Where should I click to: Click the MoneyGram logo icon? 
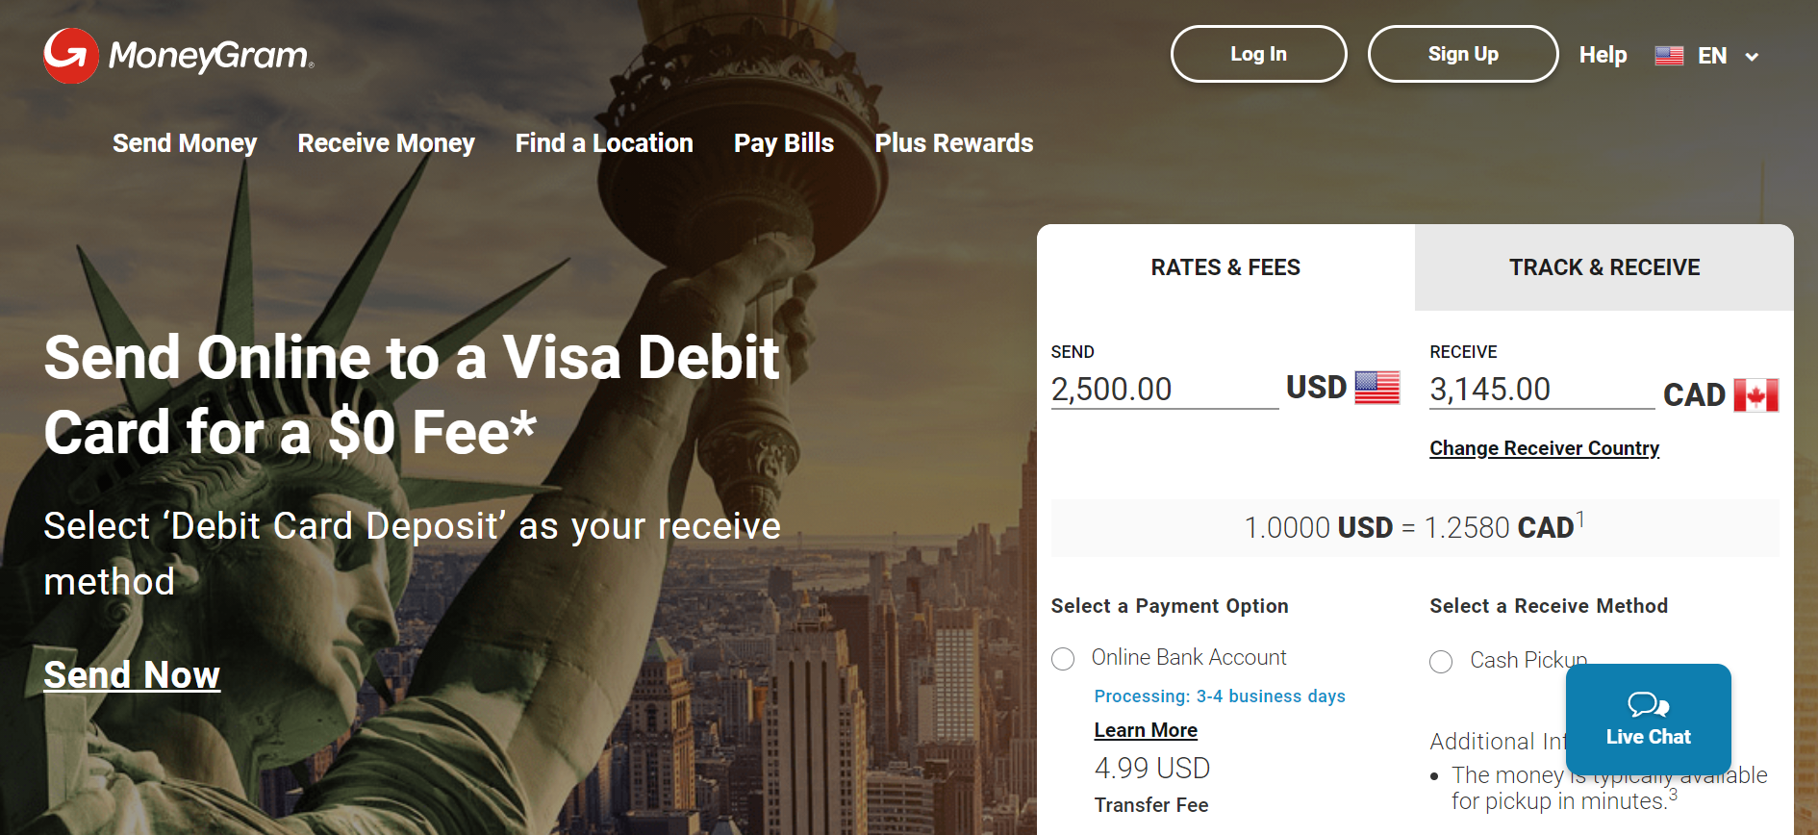tap(70, 56)
